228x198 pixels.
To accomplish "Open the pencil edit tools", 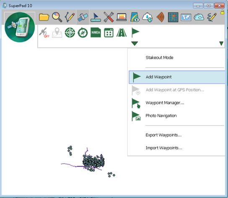I will (70, 17).
